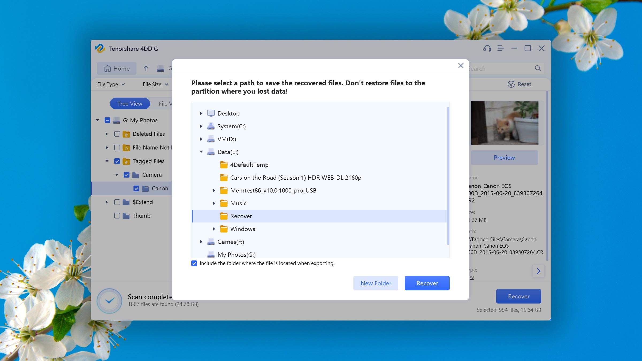Check the File Name Not checkbox
This screenshot has height=361, width=642.
tap(117, 148)
